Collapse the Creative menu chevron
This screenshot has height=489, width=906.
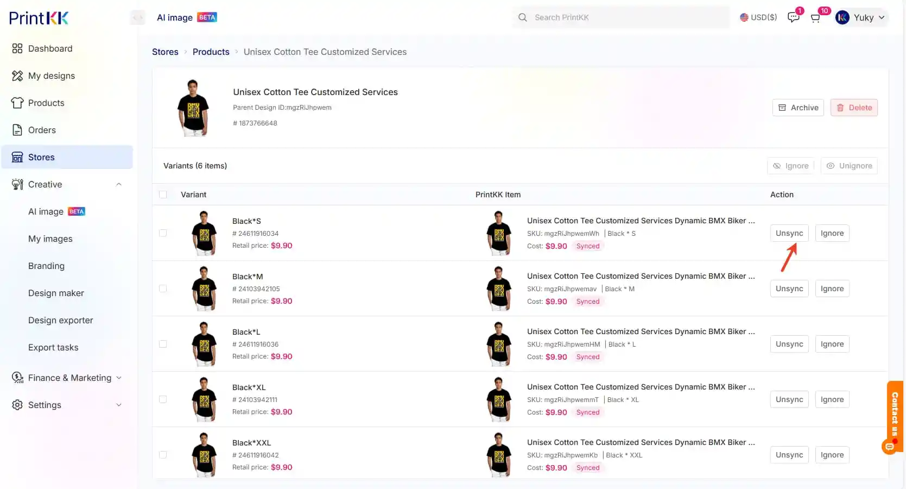119,184
